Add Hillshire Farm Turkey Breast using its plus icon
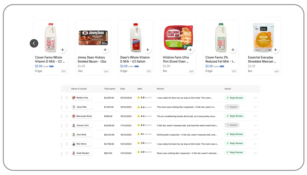 [x=190, y=50]
